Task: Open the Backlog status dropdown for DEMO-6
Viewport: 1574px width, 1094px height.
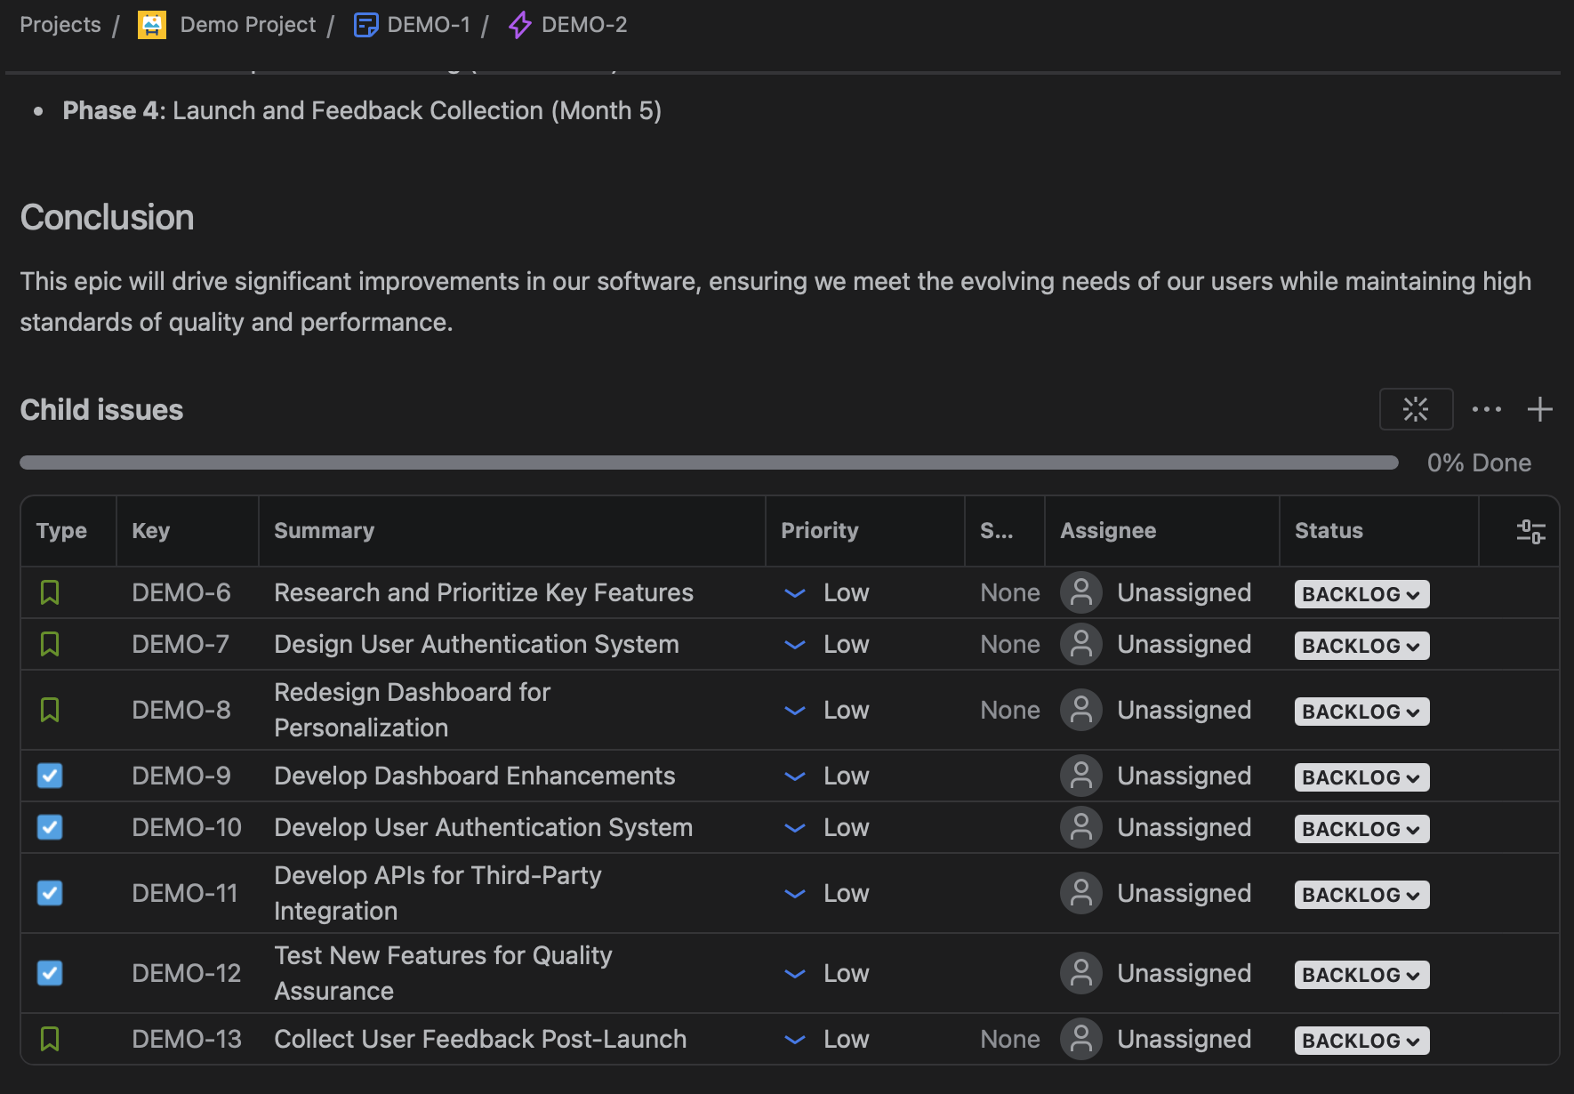Action: click(1361, 594)
